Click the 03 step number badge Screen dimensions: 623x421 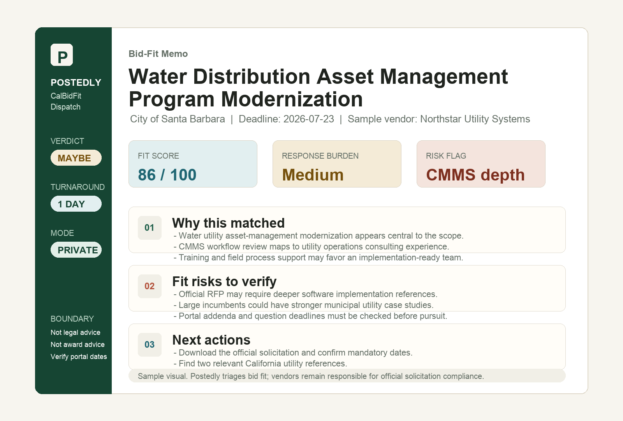point(150,345)
